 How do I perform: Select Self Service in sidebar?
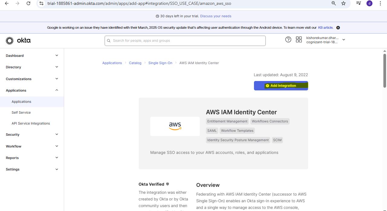pos(21,112)
